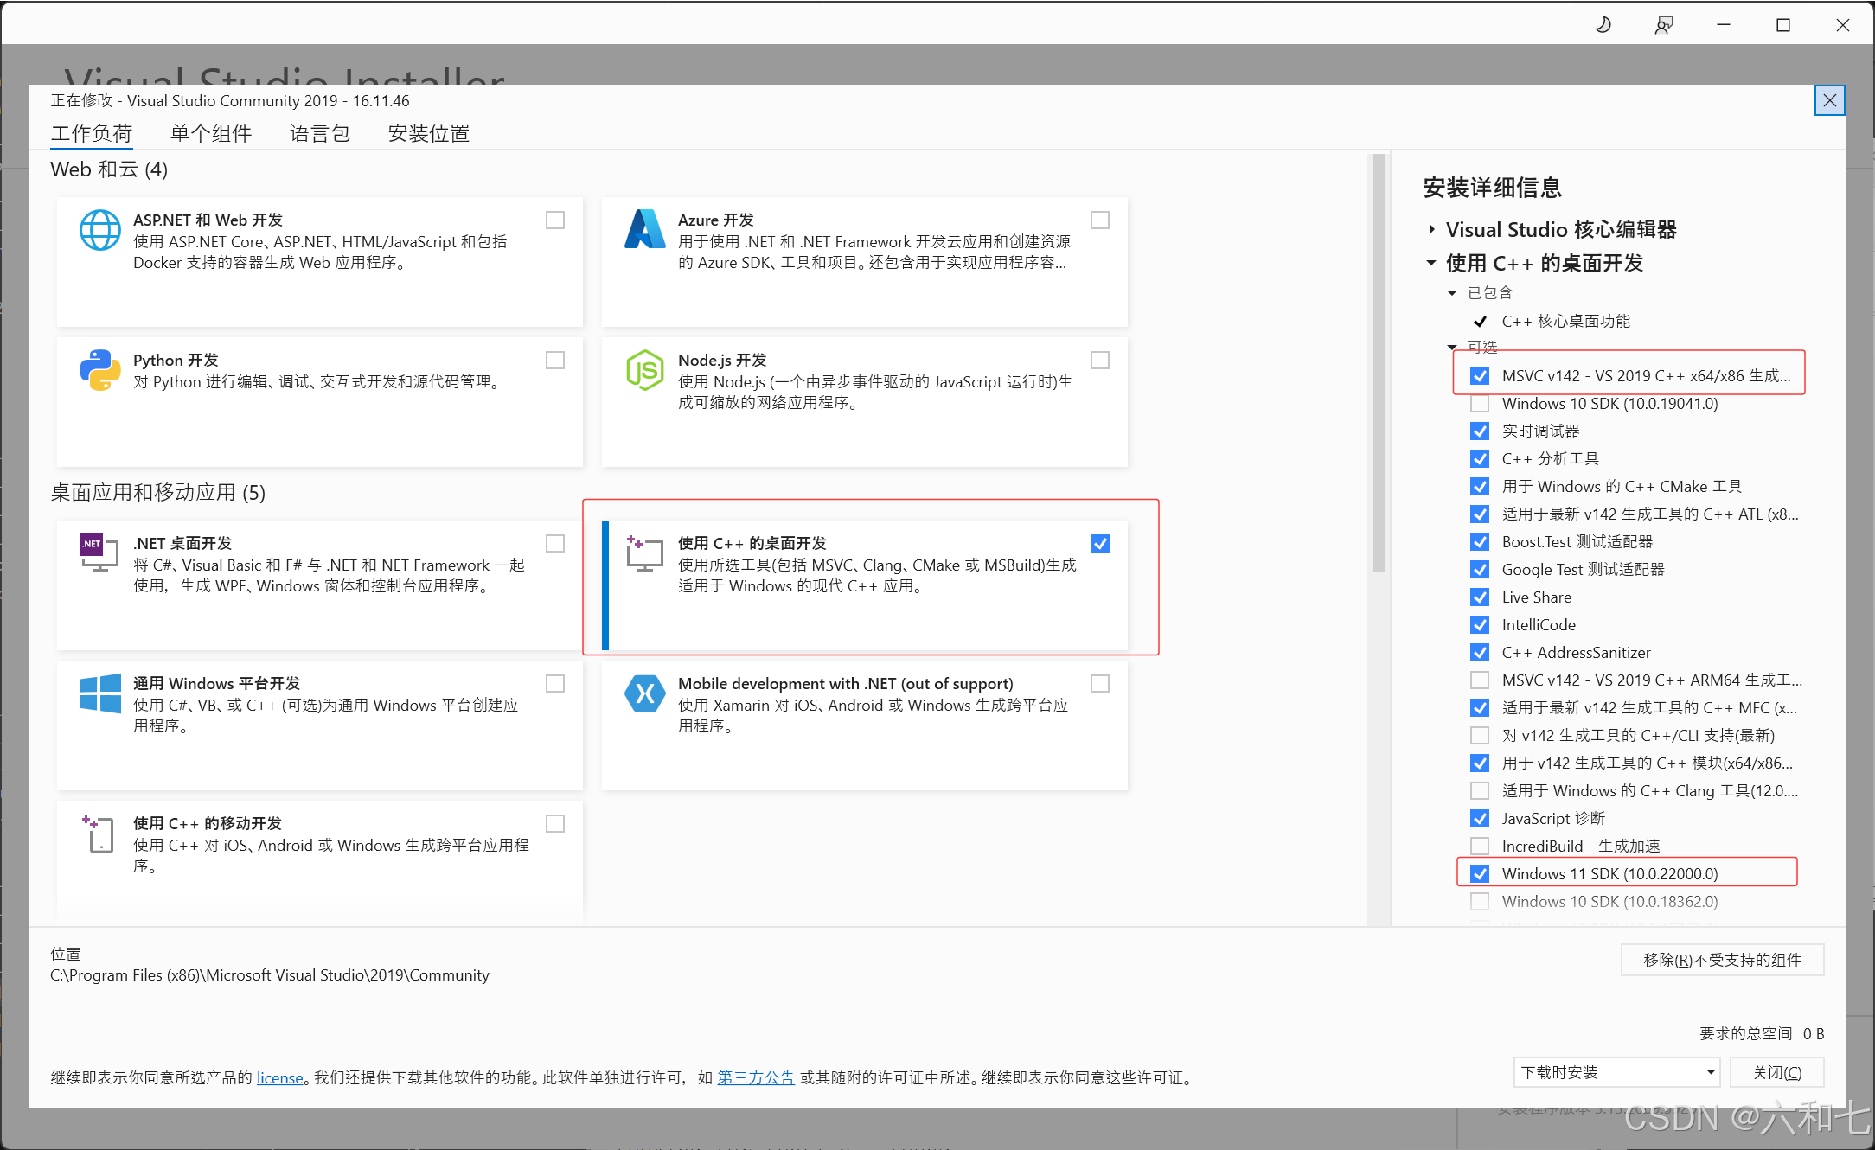Uncheck Live Share optional component
Screen dimensions: 1875x1150
(x=1480, y=597)
